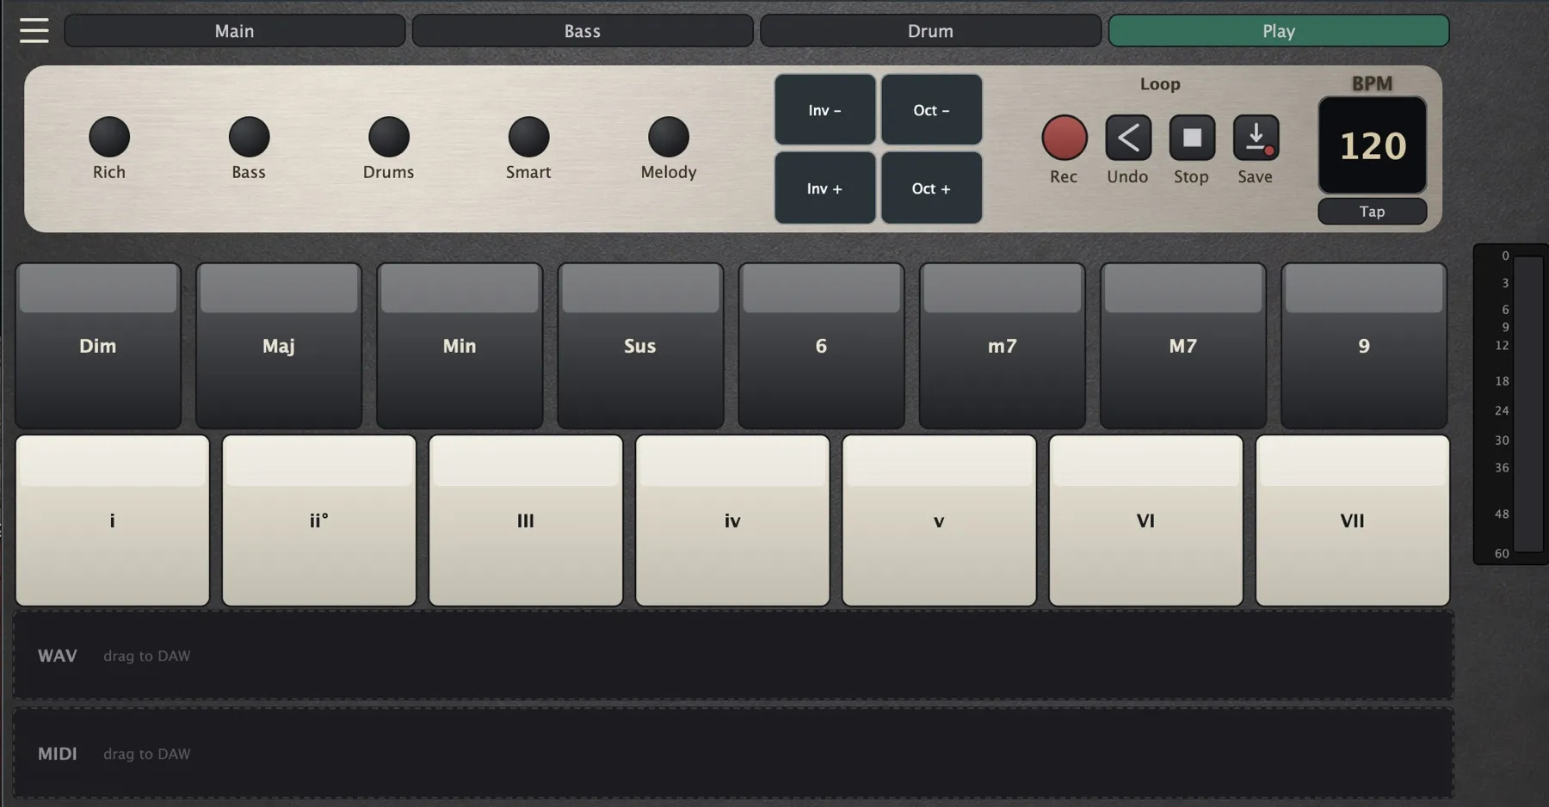Play the VII chord key
Screen dimensions: 1549x807
[1352, 521]
